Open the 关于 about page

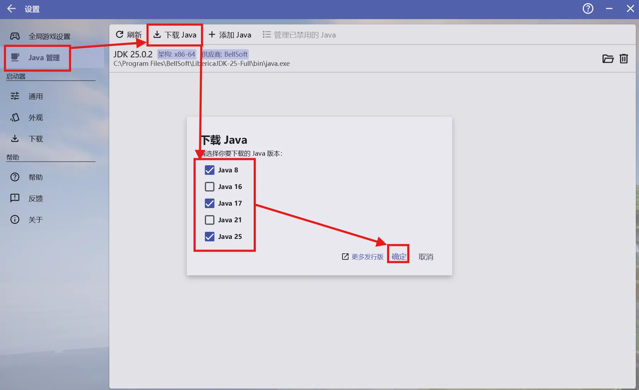pyautogui.click(x=35, y=219)
